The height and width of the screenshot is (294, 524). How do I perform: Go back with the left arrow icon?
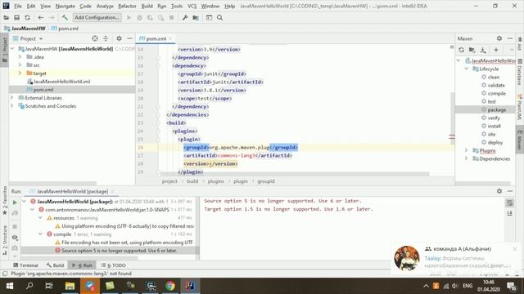click(40, 18)
